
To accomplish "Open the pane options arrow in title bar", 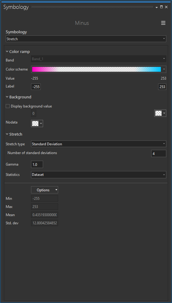I will [x=157, y=7].
